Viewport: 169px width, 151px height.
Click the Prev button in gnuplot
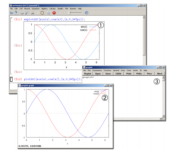pos(149,74)
